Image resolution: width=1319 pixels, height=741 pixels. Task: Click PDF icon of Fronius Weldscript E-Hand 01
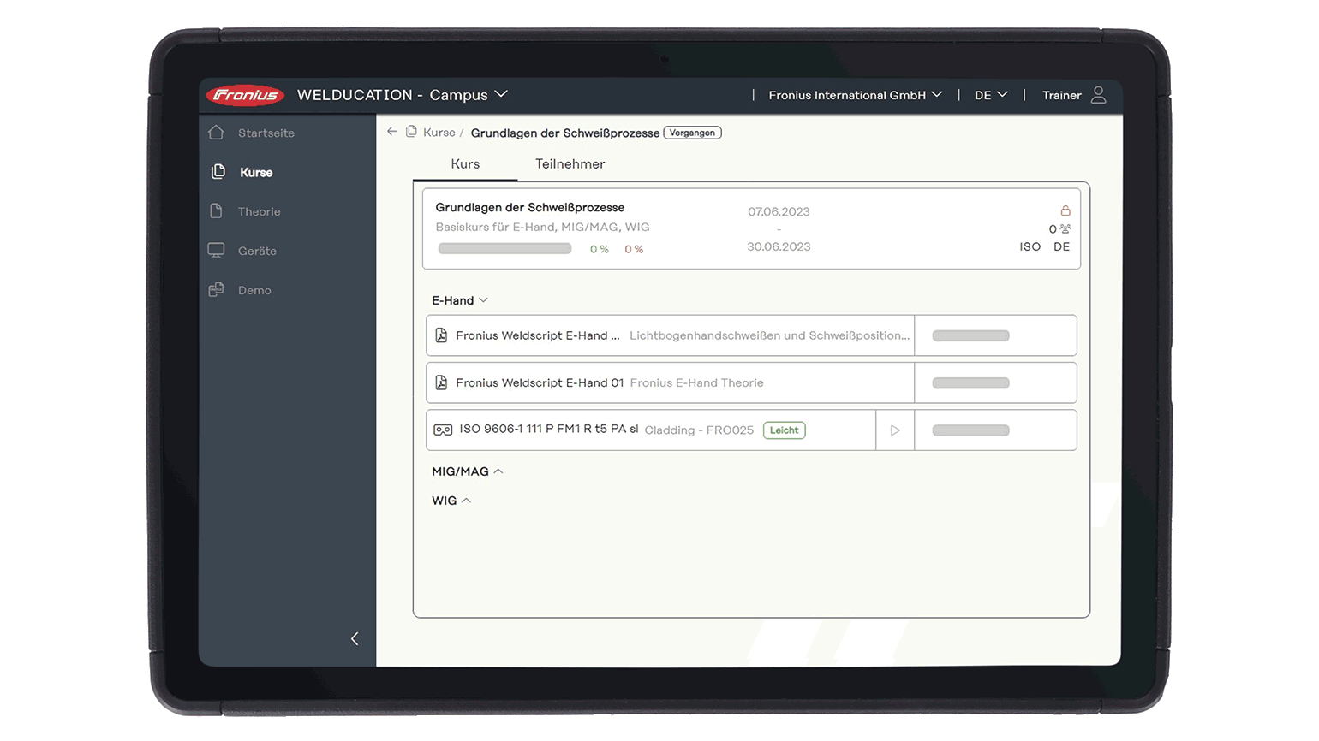click(x=441, y=382)
